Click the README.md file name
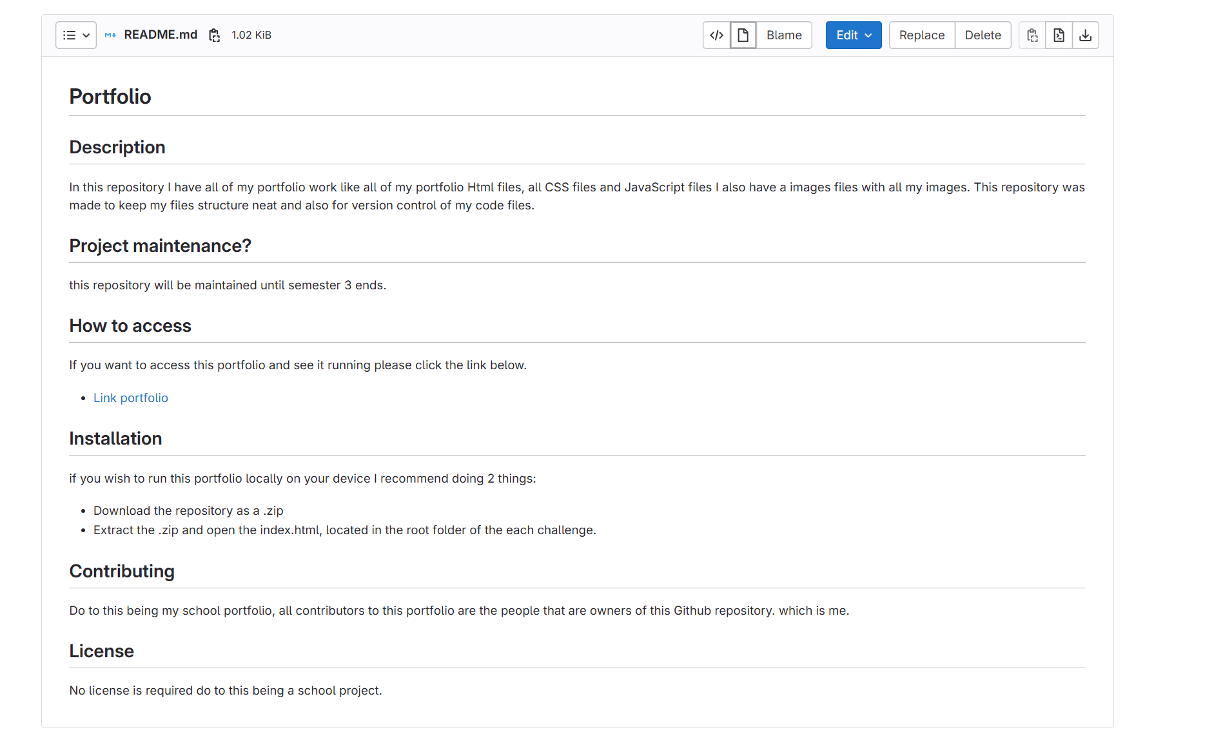Screen dimensions: 1223x732 tap(161, 35)
